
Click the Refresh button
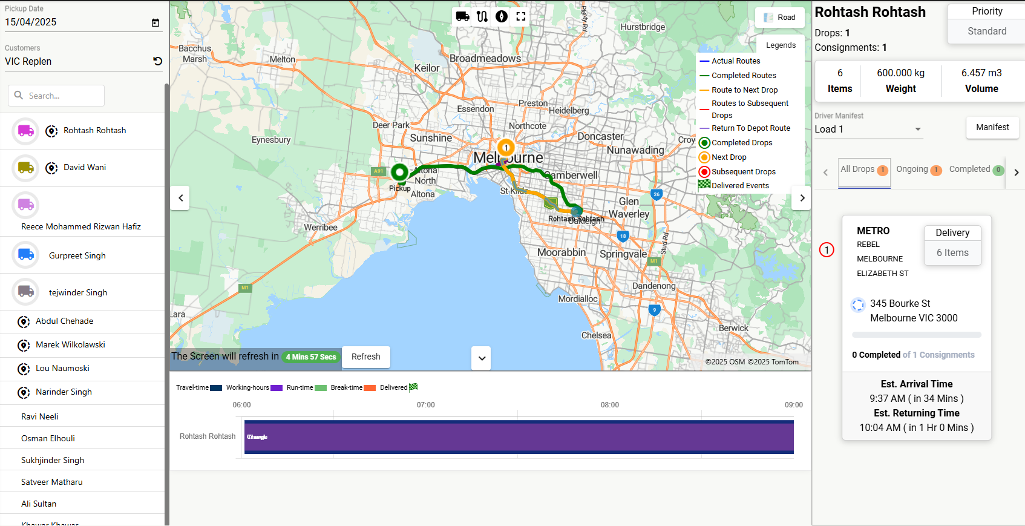pyautogui.click(x=366, y=357)
